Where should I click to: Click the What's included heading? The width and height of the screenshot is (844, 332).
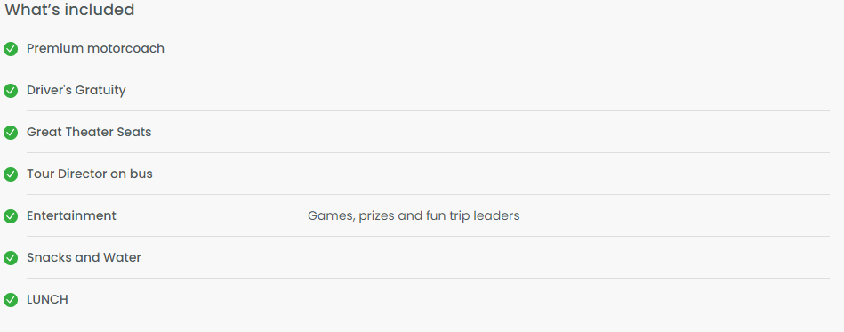pyautogui.click(x=70, y=10)
